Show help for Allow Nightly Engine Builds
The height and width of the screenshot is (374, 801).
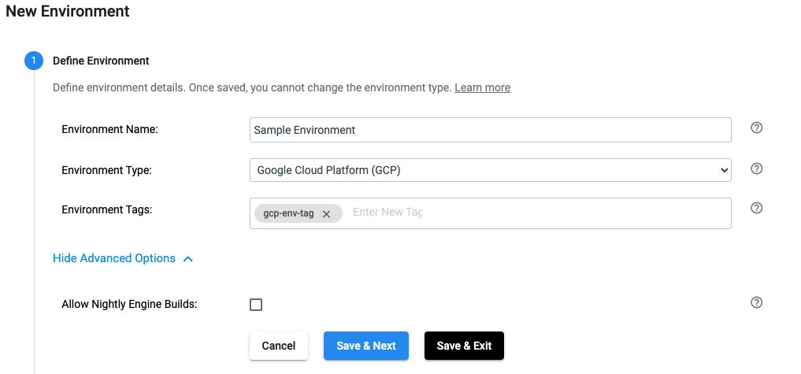coord(756,303)
